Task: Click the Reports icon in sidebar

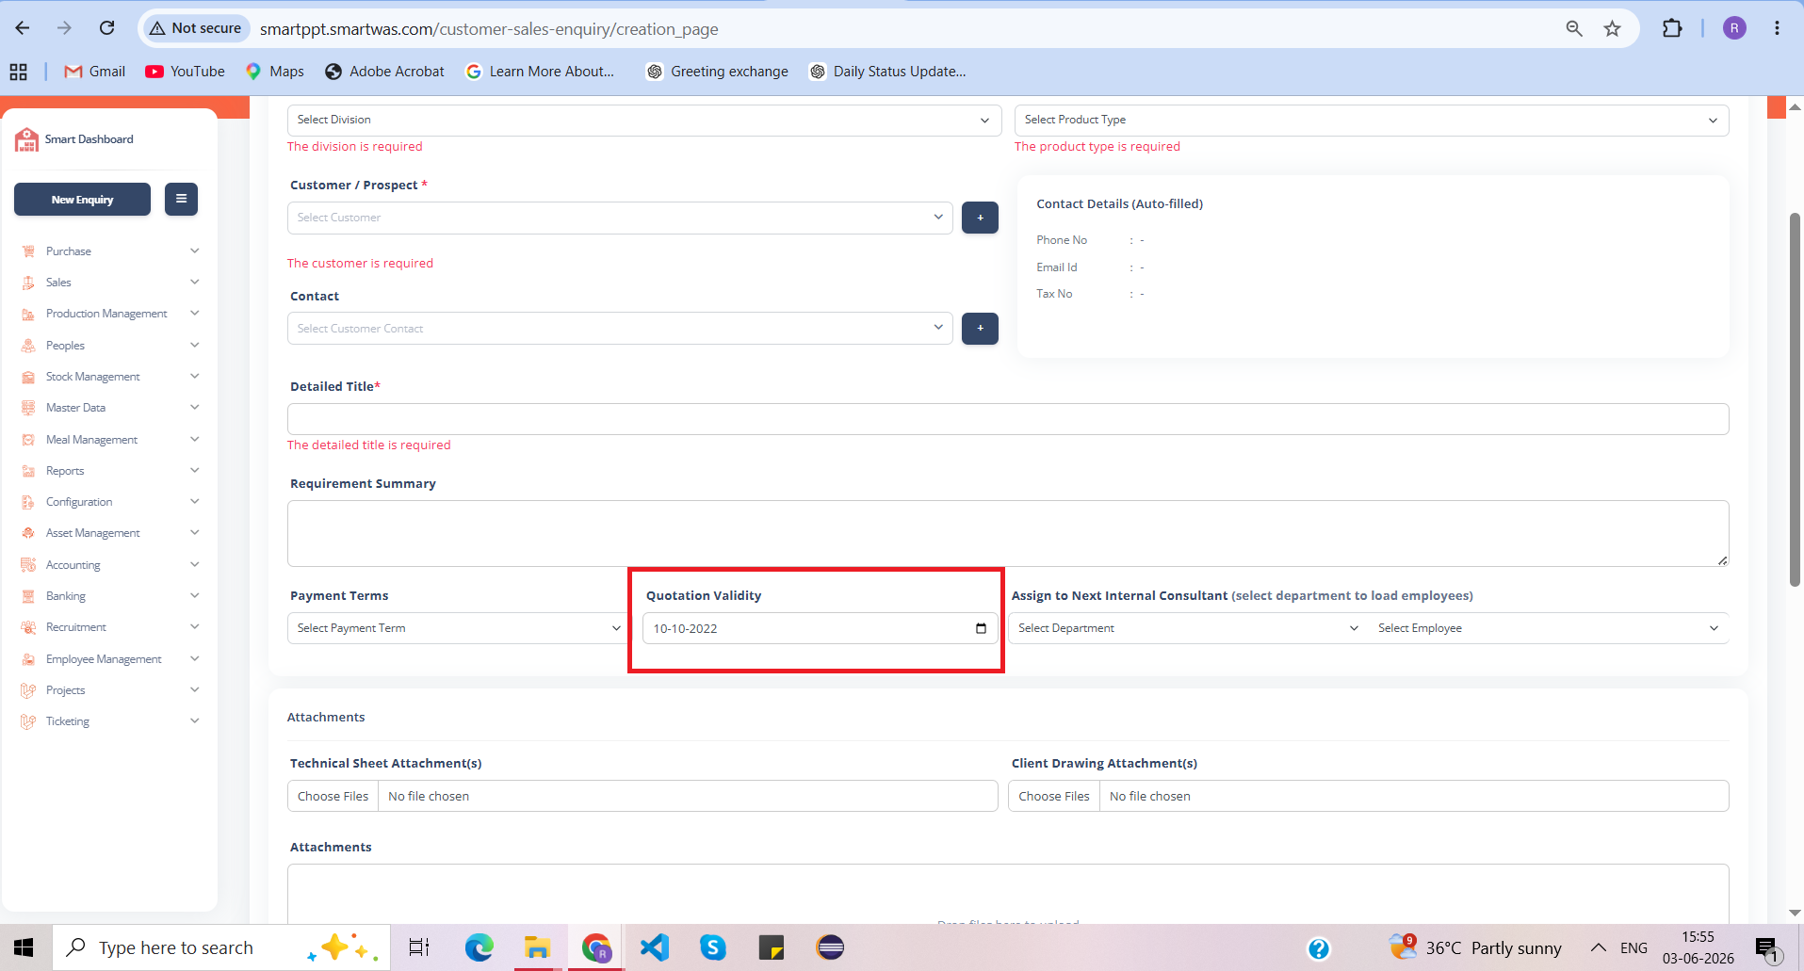Action: [x=28, y=471]
